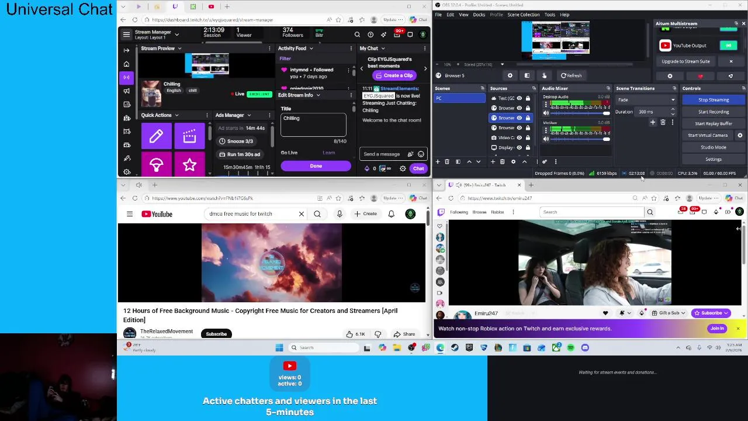Open Browser 5 source properties gear in OBS
The width and height of the screenshot is (748, 421).
point(510,75)
